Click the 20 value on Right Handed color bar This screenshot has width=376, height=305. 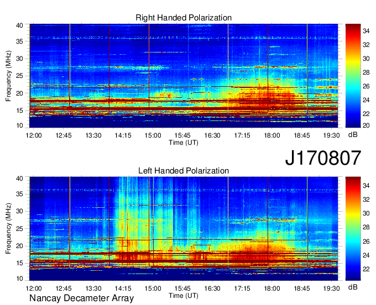click(x=366, y=125)
